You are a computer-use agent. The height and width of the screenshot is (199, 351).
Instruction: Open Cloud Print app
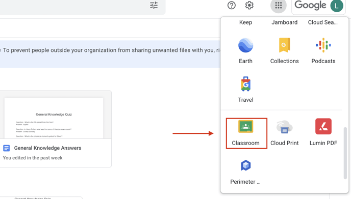pyautogui.click(x=284, y=133)
